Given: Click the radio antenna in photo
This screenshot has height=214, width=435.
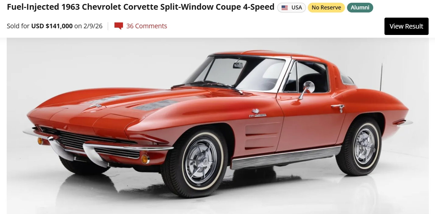Looking at the screenshot, I should point(381,77).
